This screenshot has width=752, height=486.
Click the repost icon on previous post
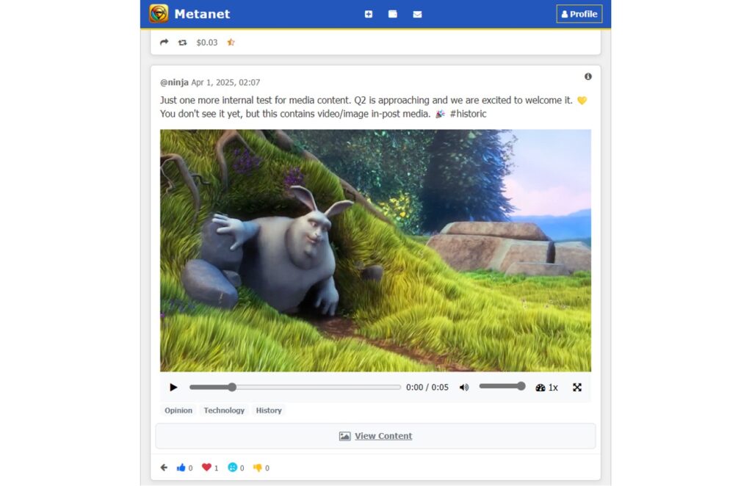pyautogui.click(x=182, y=43)
